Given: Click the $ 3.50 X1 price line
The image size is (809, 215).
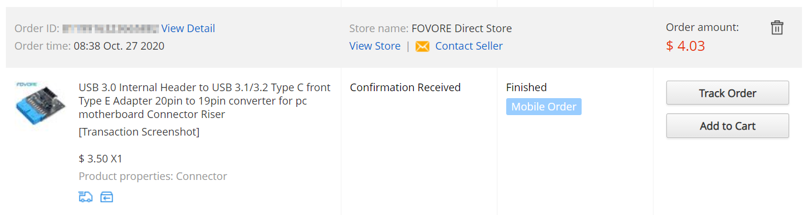Looking at the screenshot, I should pos(101,159).
